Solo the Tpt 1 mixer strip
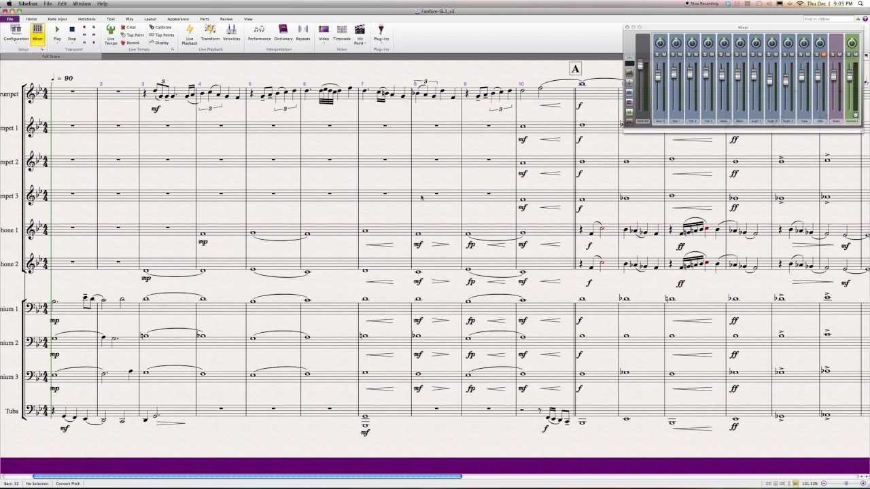The image size is (870, 489). point(673,54)
